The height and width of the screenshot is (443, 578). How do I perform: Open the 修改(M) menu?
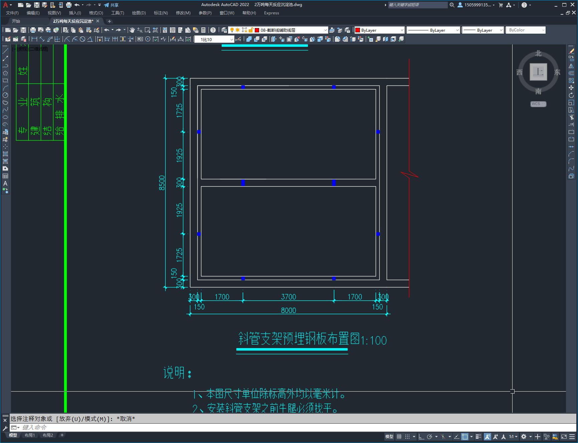click(183, 13)
